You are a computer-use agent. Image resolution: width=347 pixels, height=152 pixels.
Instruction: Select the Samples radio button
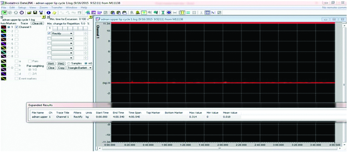(69, 63)
